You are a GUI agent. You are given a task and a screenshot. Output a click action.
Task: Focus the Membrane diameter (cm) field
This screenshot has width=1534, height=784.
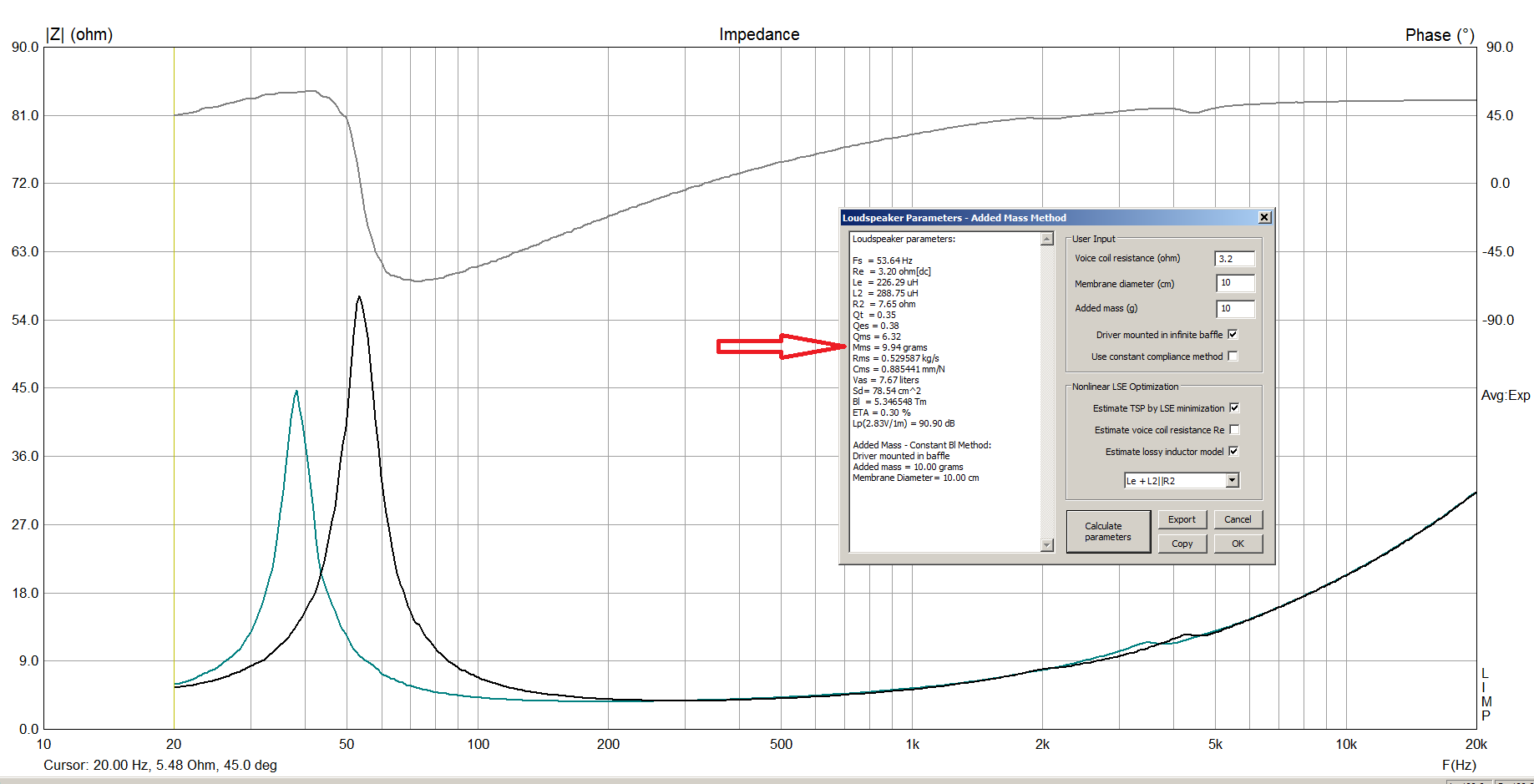[x=1235, y=283]
